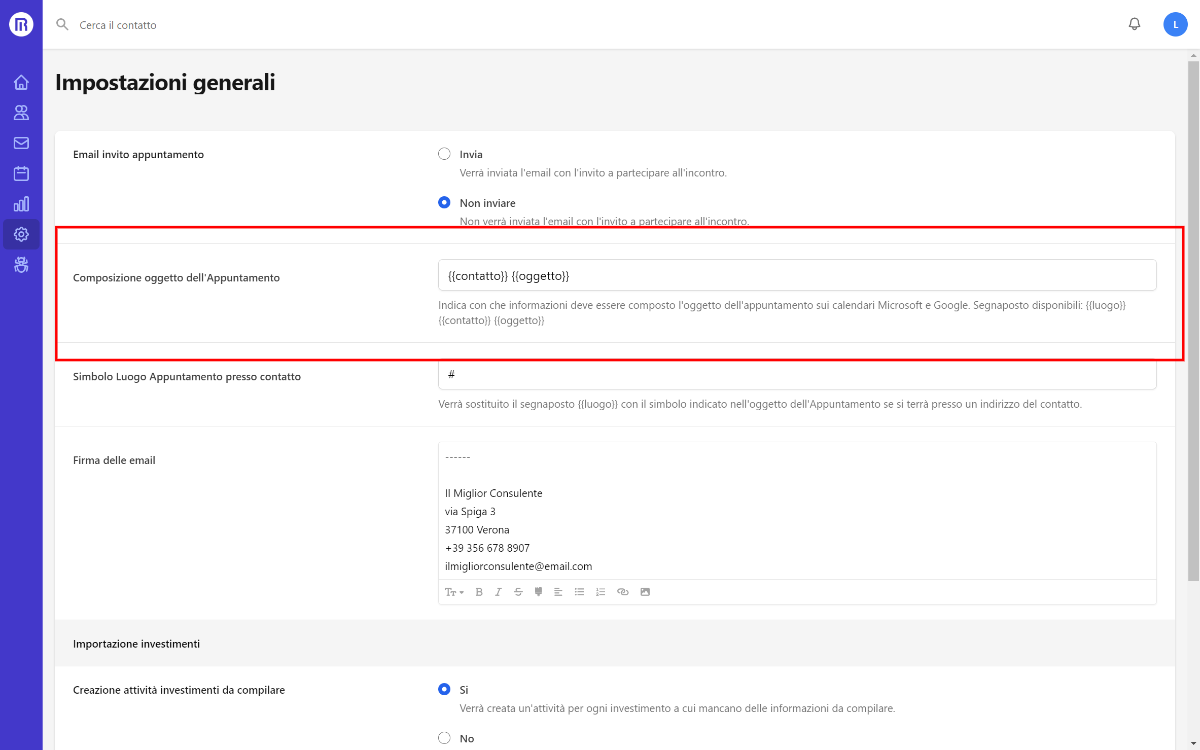Open the bar chart Statistics icon
1200x750 pixels.
[x=21, y=204]
